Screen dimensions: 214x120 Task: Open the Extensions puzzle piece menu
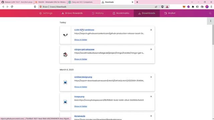pos(193,7)
